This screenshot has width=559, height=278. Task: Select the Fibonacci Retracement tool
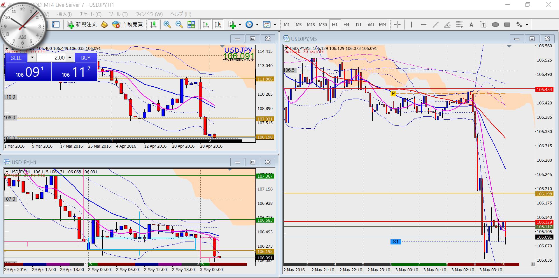(x=459, y=25)
